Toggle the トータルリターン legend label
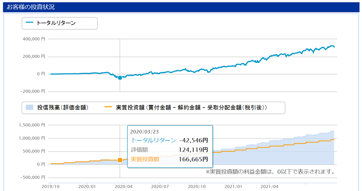 56,23
